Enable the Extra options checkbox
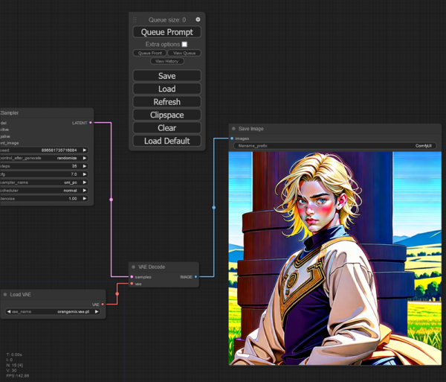Image resolution: width=446 pixels, height=382 pixels. tap(184, 45)
